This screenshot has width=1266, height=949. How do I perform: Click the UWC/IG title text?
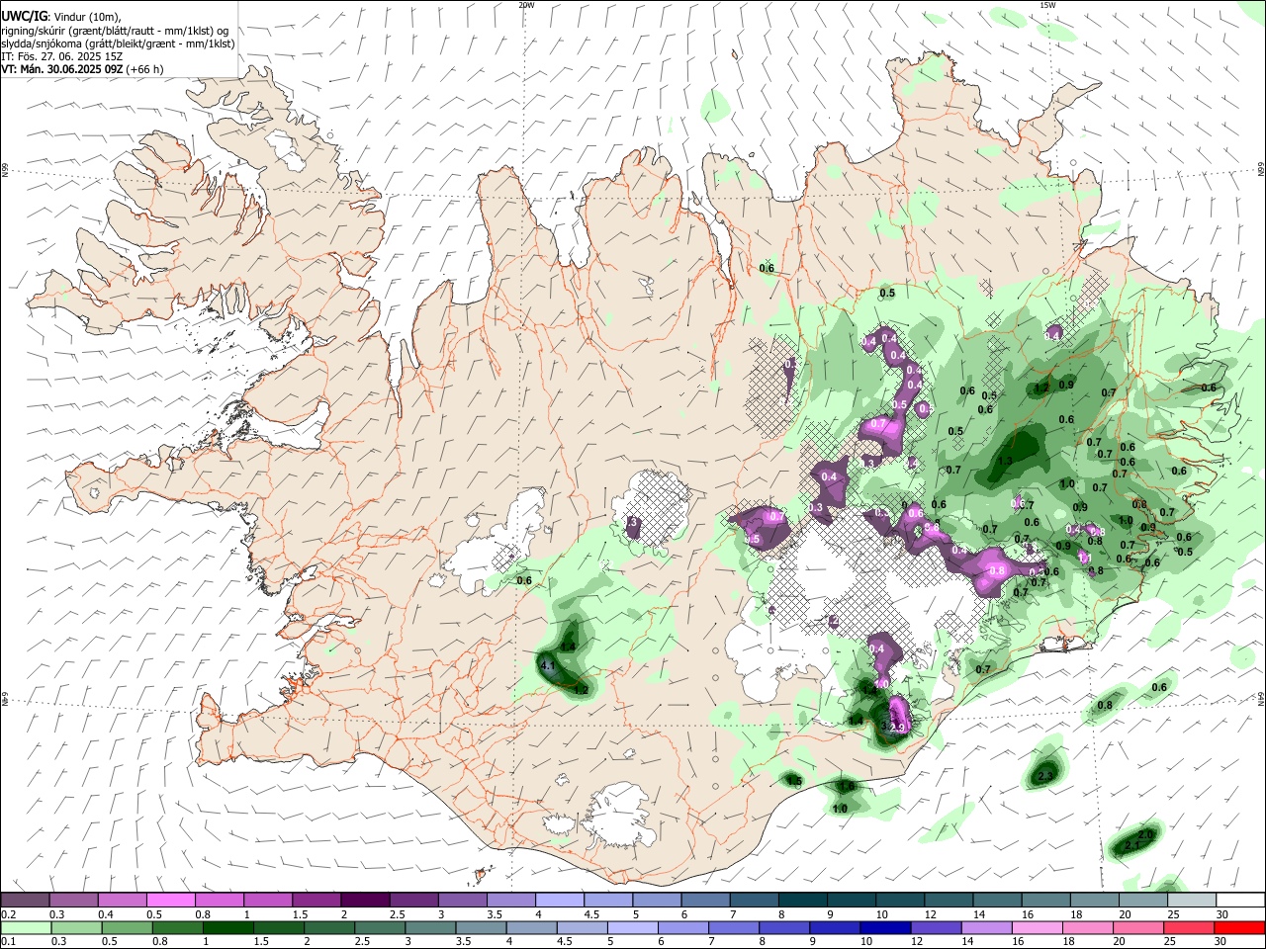(x=24, y=17)
